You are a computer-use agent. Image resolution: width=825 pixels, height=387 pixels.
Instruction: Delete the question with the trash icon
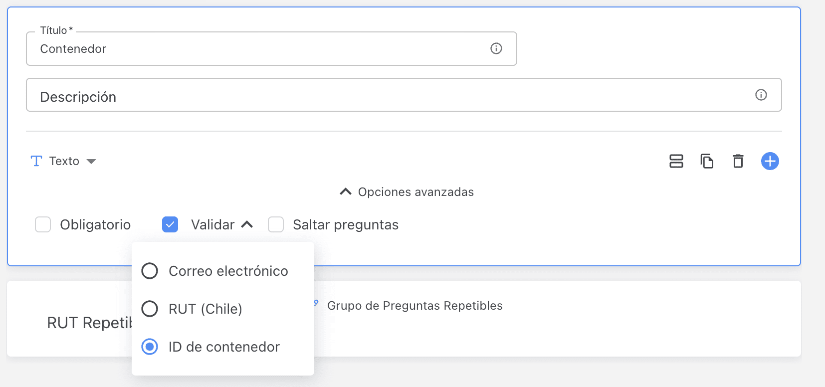click(x=738, y=161)
